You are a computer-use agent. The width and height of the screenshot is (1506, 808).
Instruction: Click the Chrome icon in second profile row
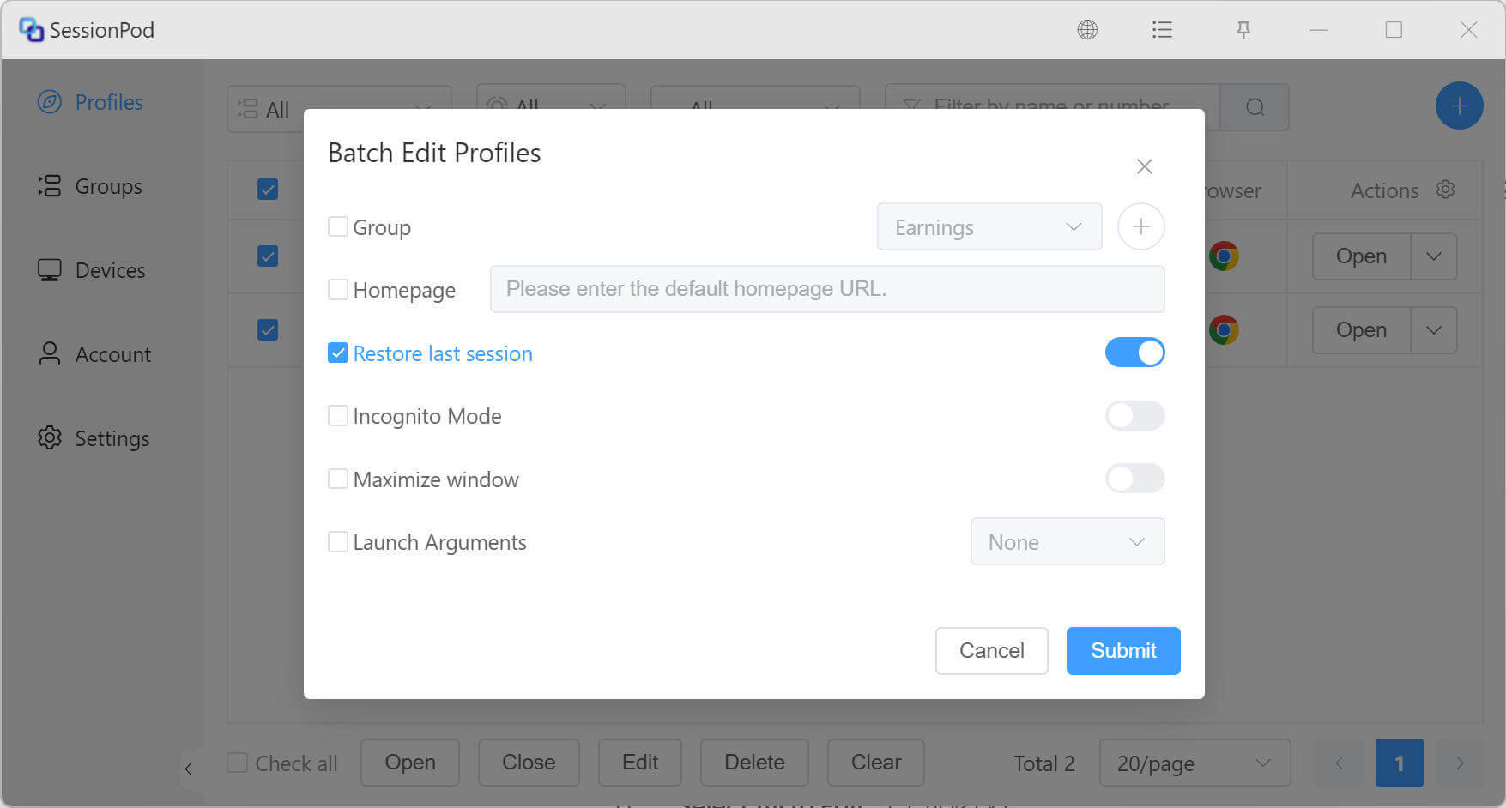(x=1224, y=329)
